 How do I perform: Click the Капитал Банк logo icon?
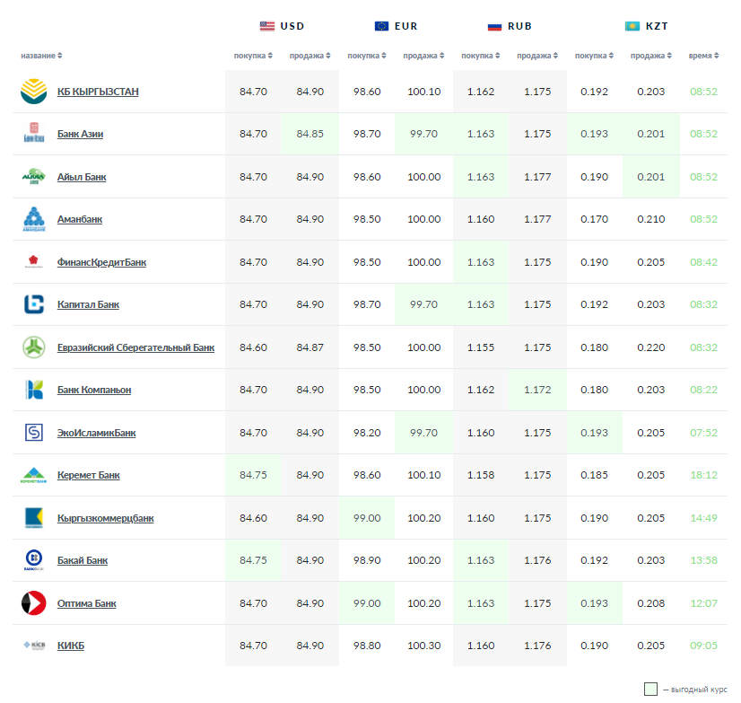click(x=33, y=304)
